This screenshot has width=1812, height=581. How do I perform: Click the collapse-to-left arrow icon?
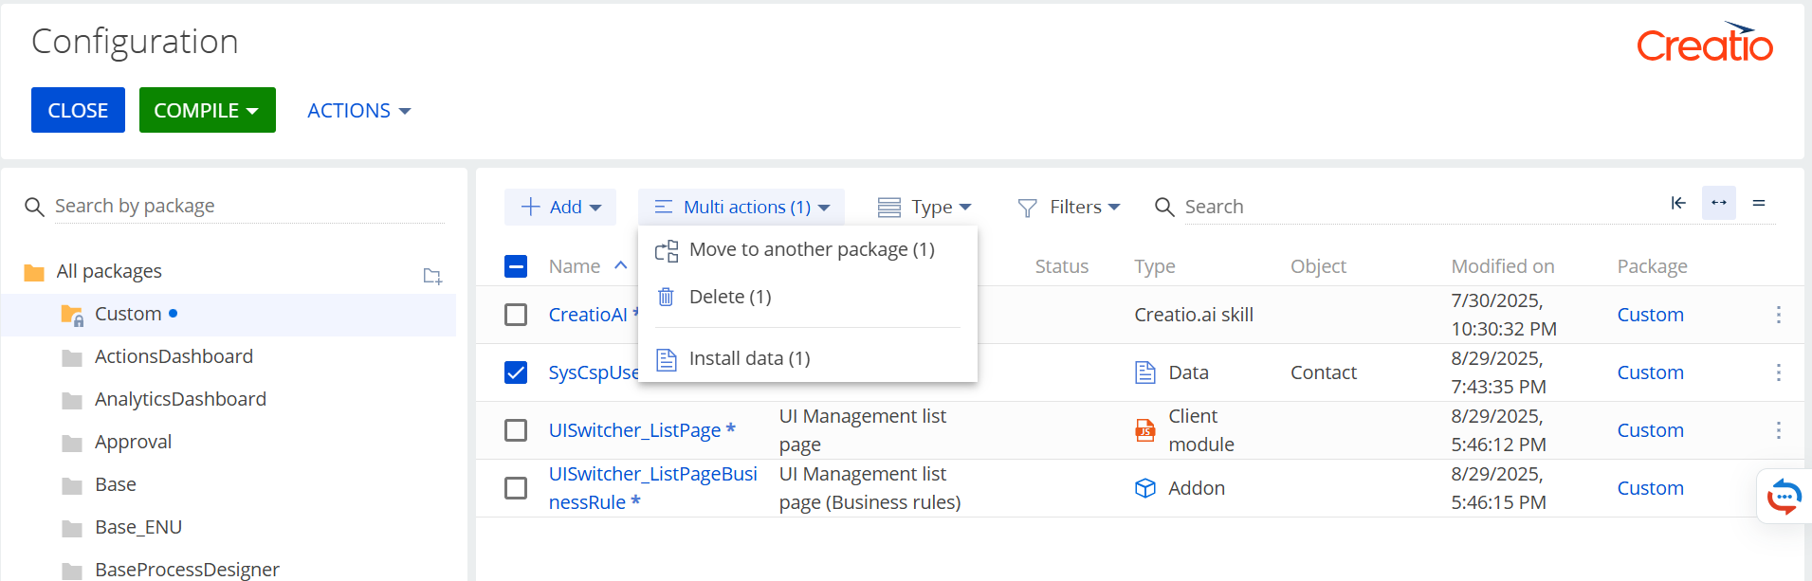[1678, 203]
